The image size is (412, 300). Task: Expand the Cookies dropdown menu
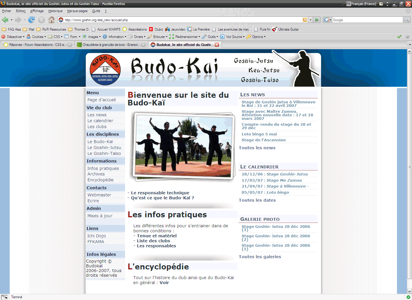[36, 37]
